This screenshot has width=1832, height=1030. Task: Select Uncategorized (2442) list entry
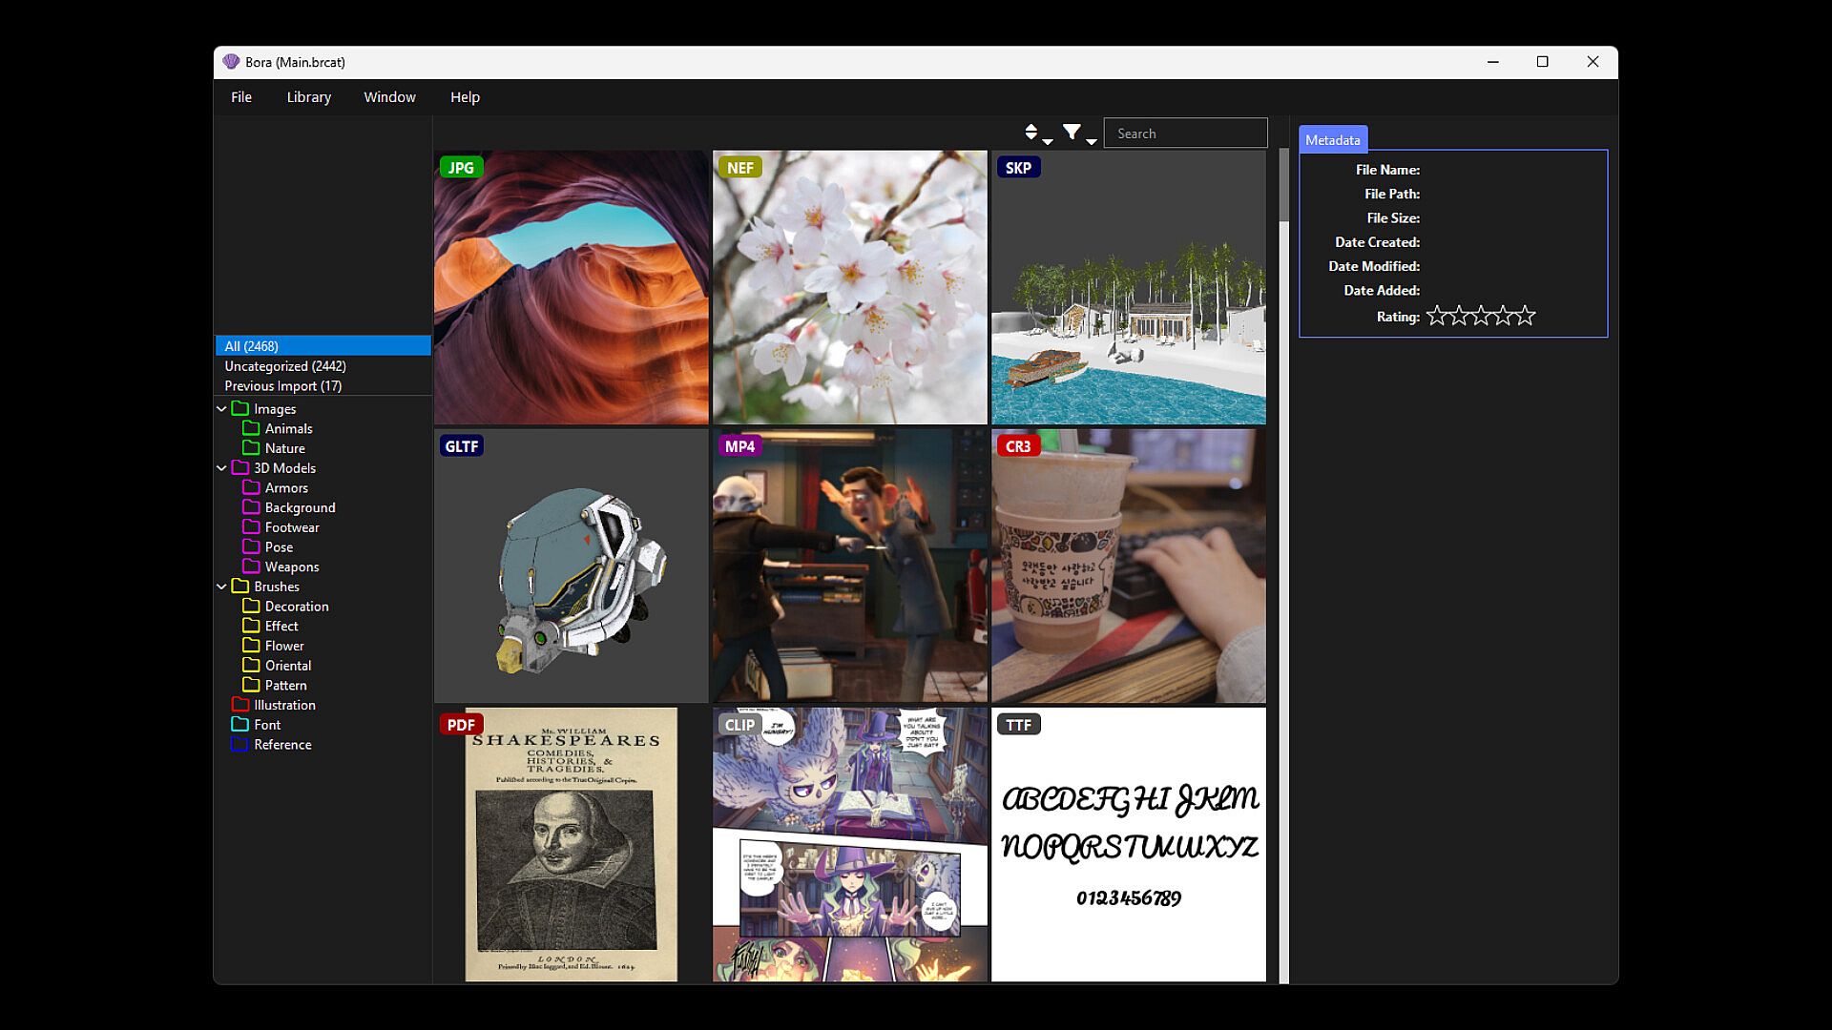pos(285,366)
